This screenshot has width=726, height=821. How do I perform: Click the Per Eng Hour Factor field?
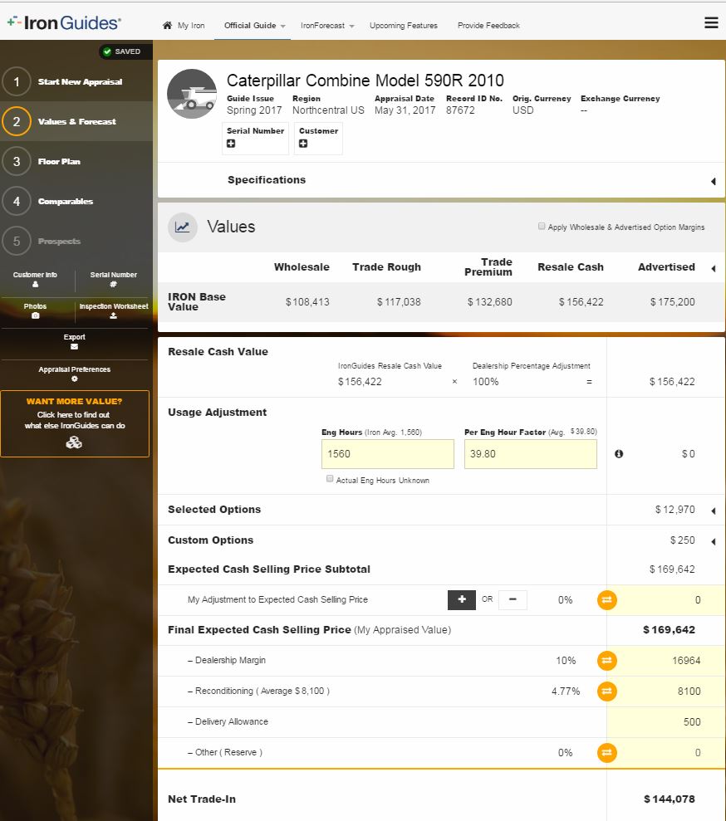click(x=530, y=454)
